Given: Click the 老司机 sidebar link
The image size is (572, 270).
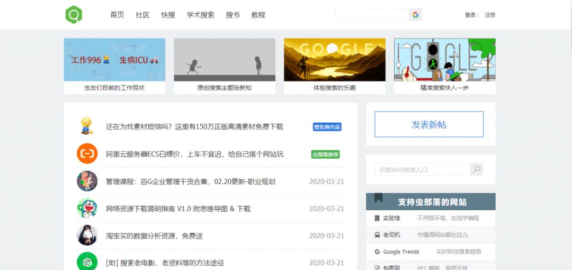Looking at the screenshot, I should [x=392, y=235].
